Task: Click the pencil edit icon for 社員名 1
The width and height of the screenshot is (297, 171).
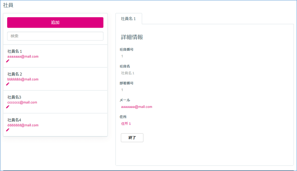Action: [x=8, y=61]
